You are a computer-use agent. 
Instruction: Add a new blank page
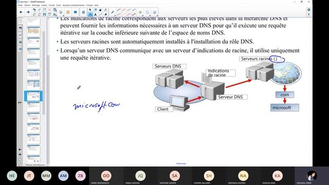pos(34,14)
